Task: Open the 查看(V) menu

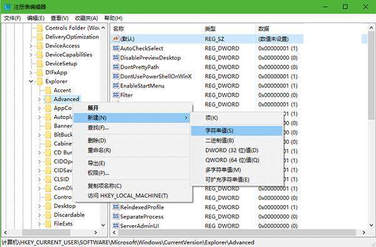Action: coord(60,18)
